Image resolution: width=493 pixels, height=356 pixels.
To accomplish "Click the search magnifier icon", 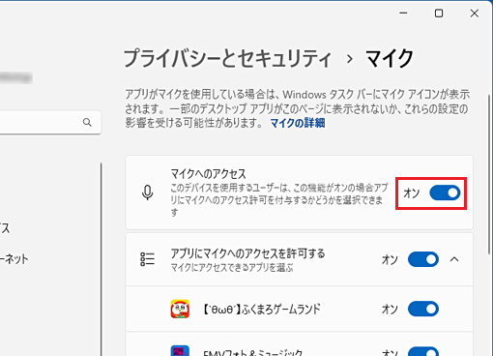I will click(x=87, y=122).
